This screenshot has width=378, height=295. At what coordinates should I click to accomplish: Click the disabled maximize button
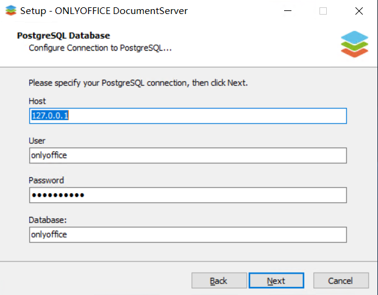(323, 11)
